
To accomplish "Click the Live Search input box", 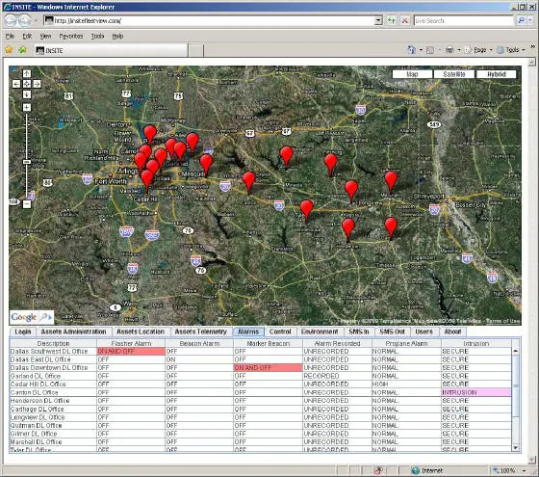I will [463, 20].
